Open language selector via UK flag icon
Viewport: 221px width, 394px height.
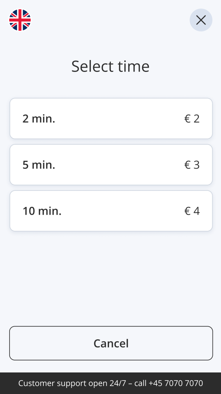pyautogui.click(x=20, y=20)
